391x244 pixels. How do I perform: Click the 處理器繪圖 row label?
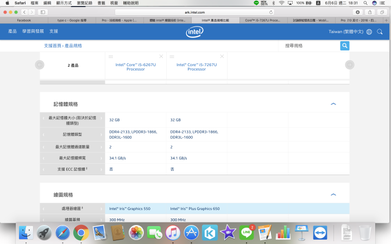click(72, 208)
